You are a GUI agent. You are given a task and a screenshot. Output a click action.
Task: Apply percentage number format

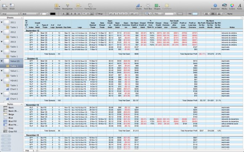click(x=118, y=14)
